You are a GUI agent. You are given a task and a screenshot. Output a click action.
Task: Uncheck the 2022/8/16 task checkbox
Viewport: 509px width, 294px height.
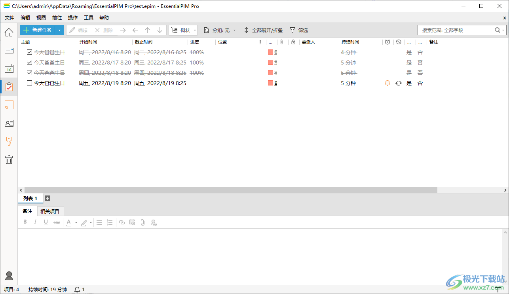click(x=29, y=52)
